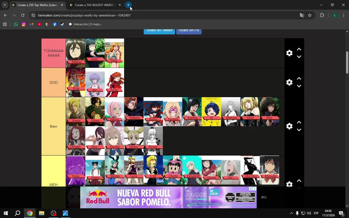The height and width of the screenshot is (218, 349).
Task: Select Asuka character image
Action: 114,82
